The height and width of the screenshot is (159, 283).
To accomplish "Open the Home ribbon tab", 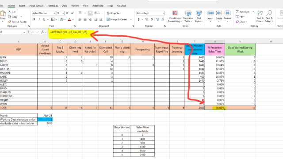I will tap(11, 6).
